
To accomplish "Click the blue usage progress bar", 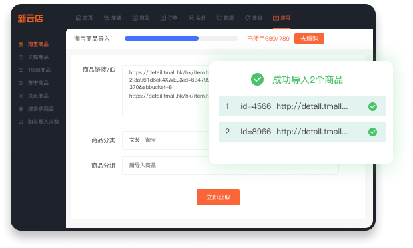I will 181,39.
